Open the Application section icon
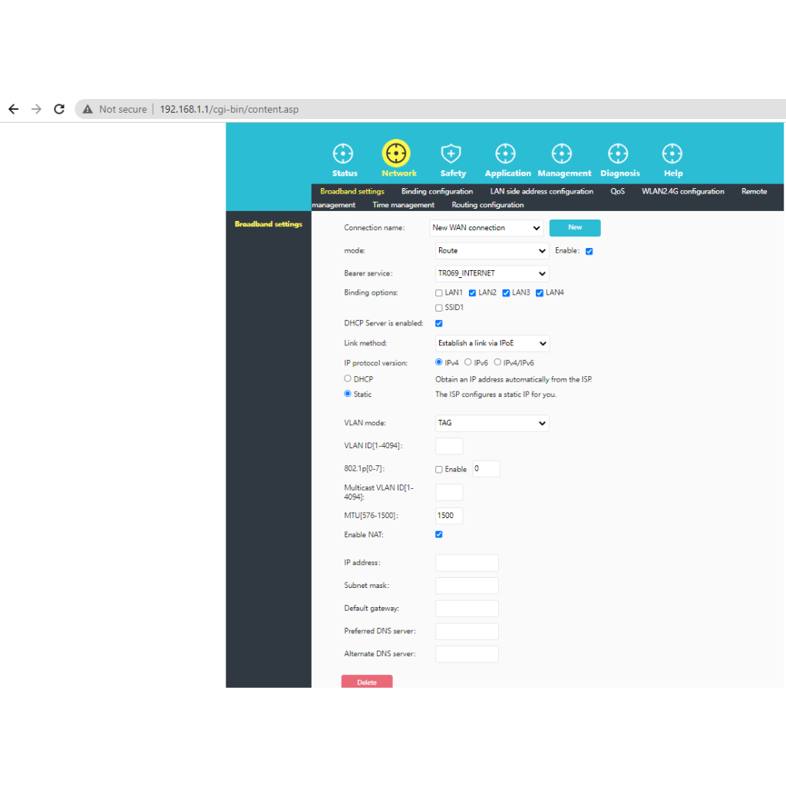The image size is (786, 786). (505, 154)
